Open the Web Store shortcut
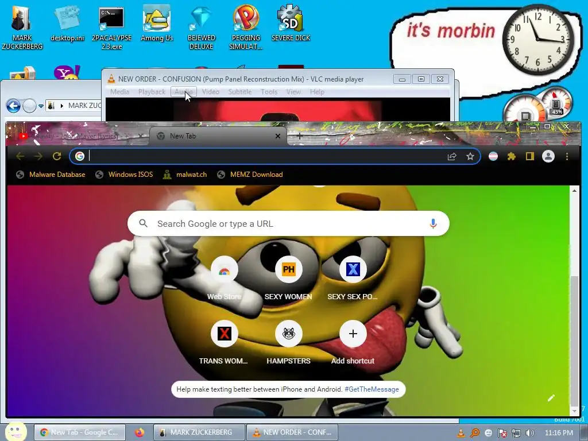The height and width of the screenshot is (441, 588). coord(225,278)
